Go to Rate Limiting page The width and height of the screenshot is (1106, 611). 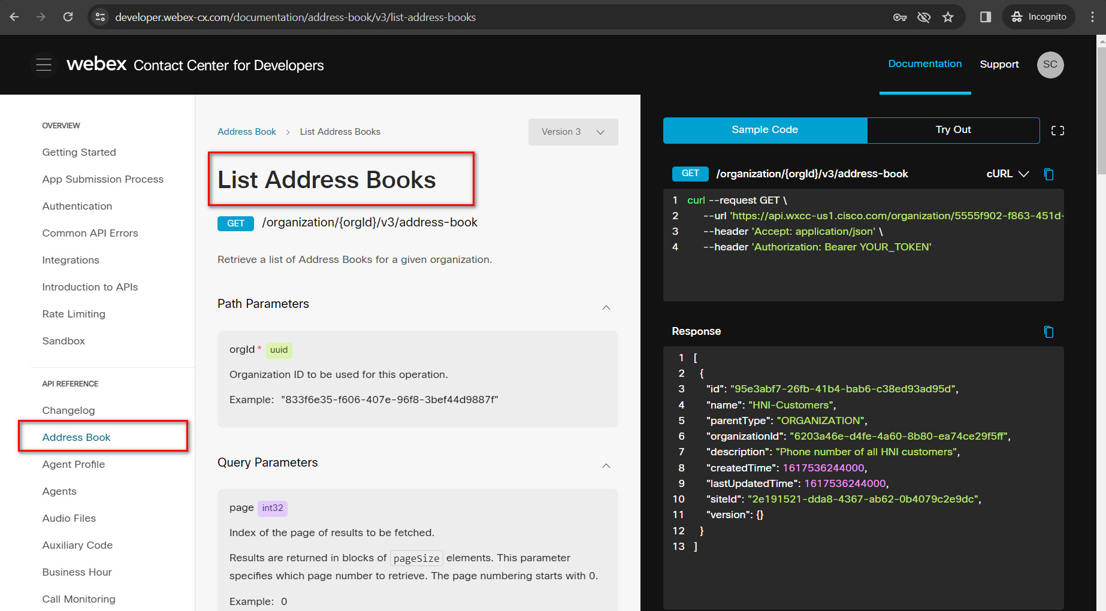(74, 314)
